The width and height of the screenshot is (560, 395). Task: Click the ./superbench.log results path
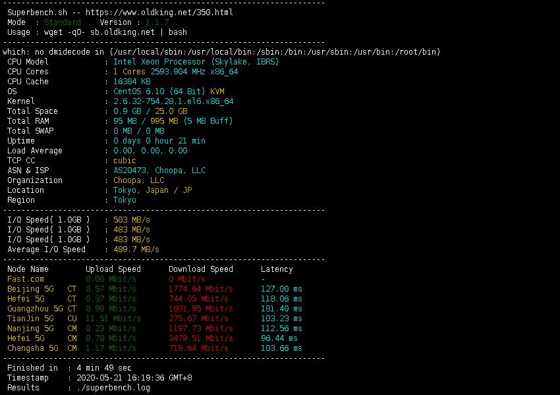tap(113, 388)
